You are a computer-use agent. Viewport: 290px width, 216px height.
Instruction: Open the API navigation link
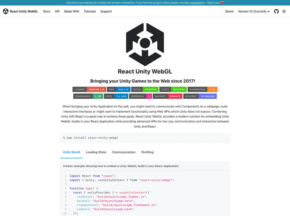[57, 11]
